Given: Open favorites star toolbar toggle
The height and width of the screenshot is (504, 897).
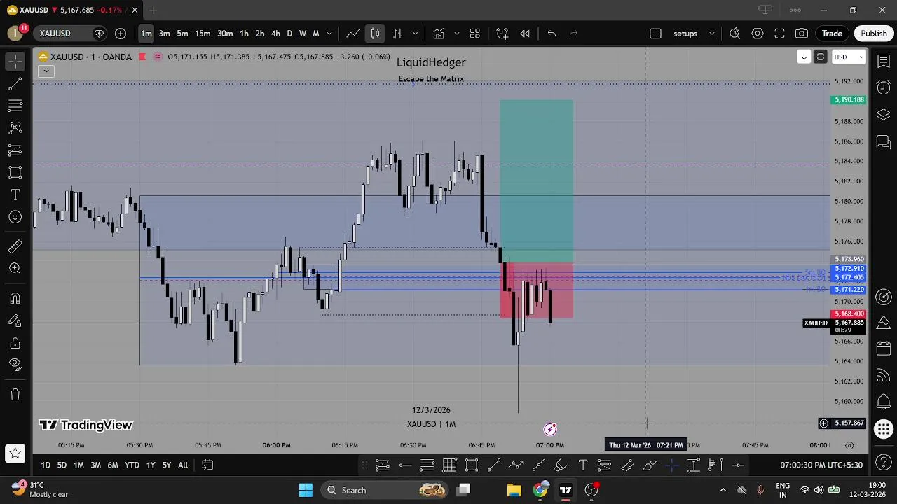Looking at the screenshot, I should 15,454.
